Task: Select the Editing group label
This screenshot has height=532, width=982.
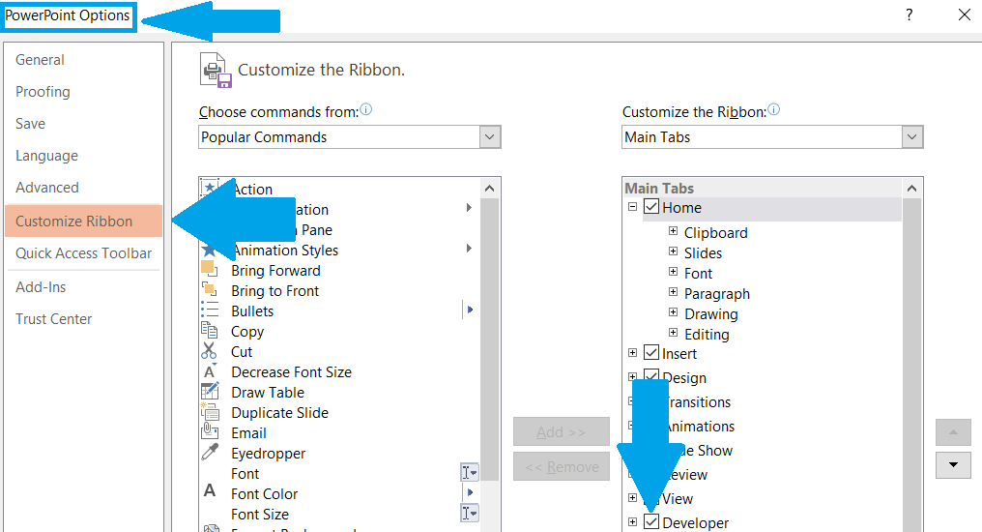Action: pyautogui.click(x=708, y=335)
